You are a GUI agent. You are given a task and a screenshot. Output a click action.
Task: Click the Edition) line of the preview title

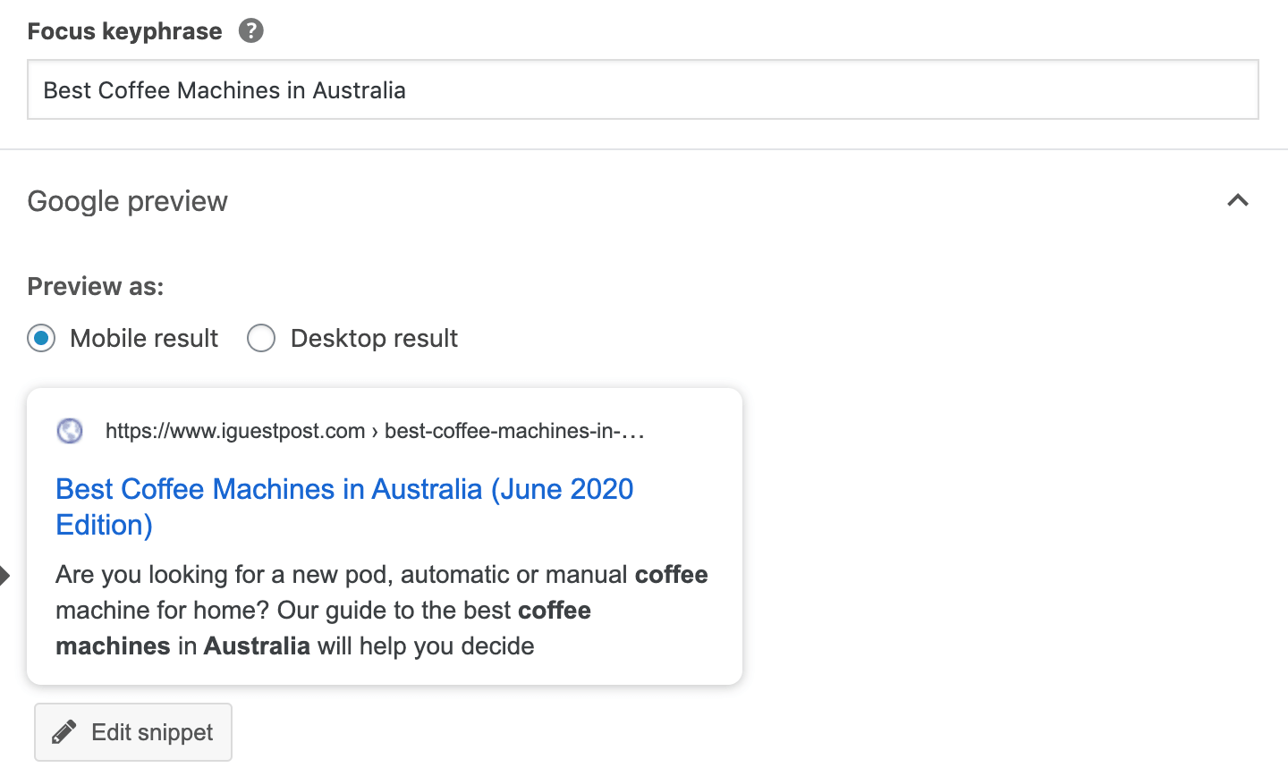[x=105, y=525]
